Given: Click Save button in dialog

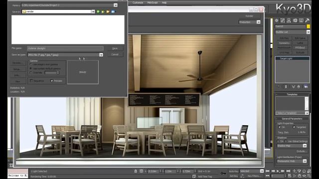Looking at the screenshot, I should pyautogui.click(x=115, y=48).
